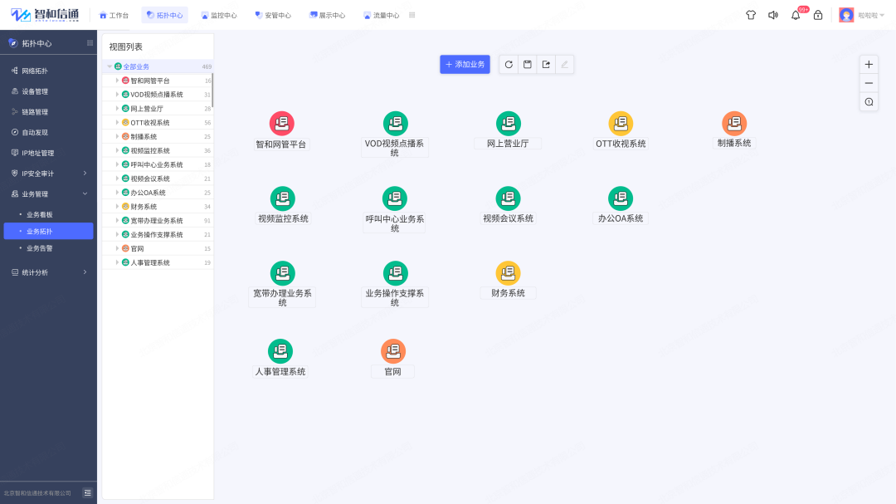Select the 官网 orange node icon
Screen dimensions: 896x504
click(393, 351)
